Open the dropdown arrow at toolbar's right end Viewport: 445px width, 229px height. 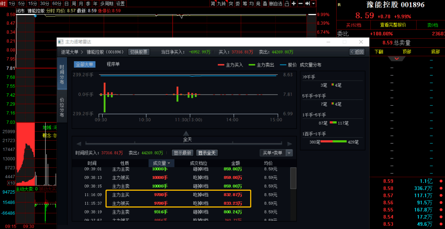313,4
